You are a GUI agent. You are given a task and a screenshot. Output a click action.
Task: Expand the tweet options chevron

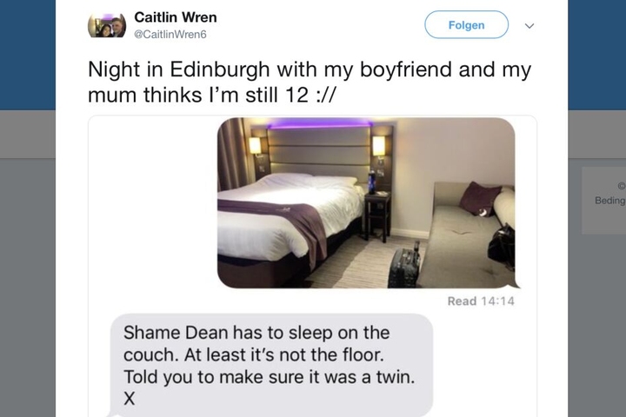(x=529, y=26)
